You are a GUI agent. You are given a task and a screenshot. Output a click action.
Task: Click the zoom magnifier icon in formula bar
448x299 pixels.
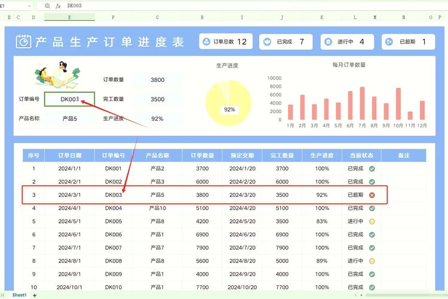click(x=47, y=6)
